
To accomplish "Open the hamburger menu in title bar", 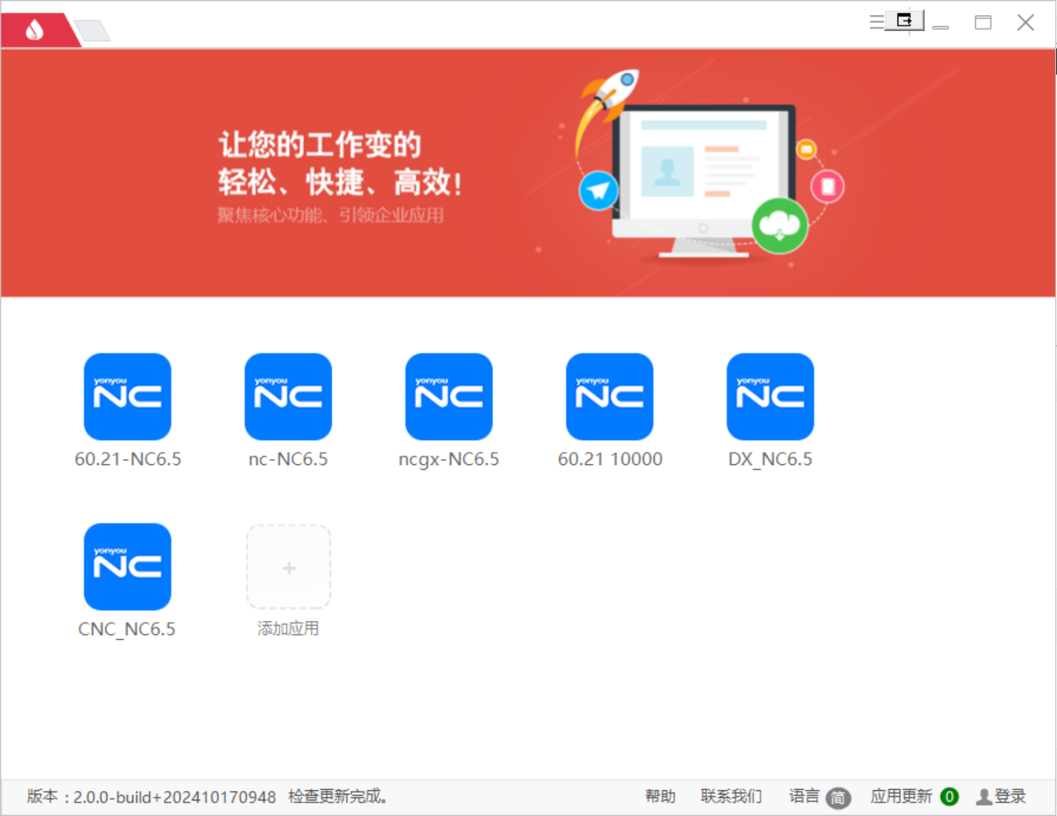I will tap(877, 22).
